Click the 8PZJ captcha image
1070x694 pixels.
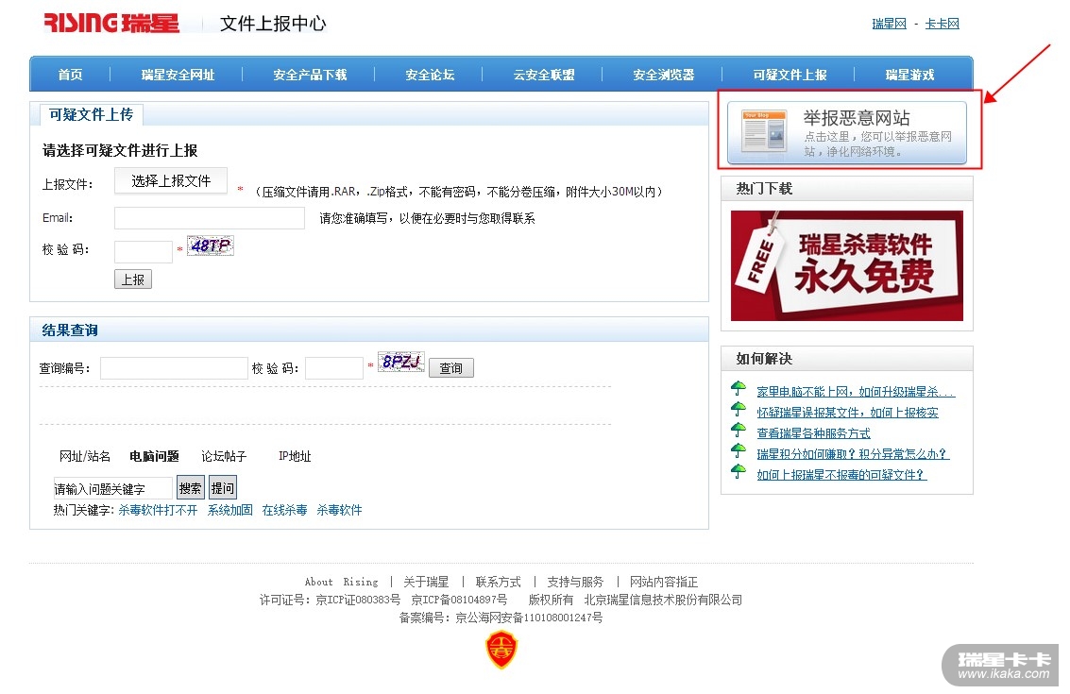[401, 362]
